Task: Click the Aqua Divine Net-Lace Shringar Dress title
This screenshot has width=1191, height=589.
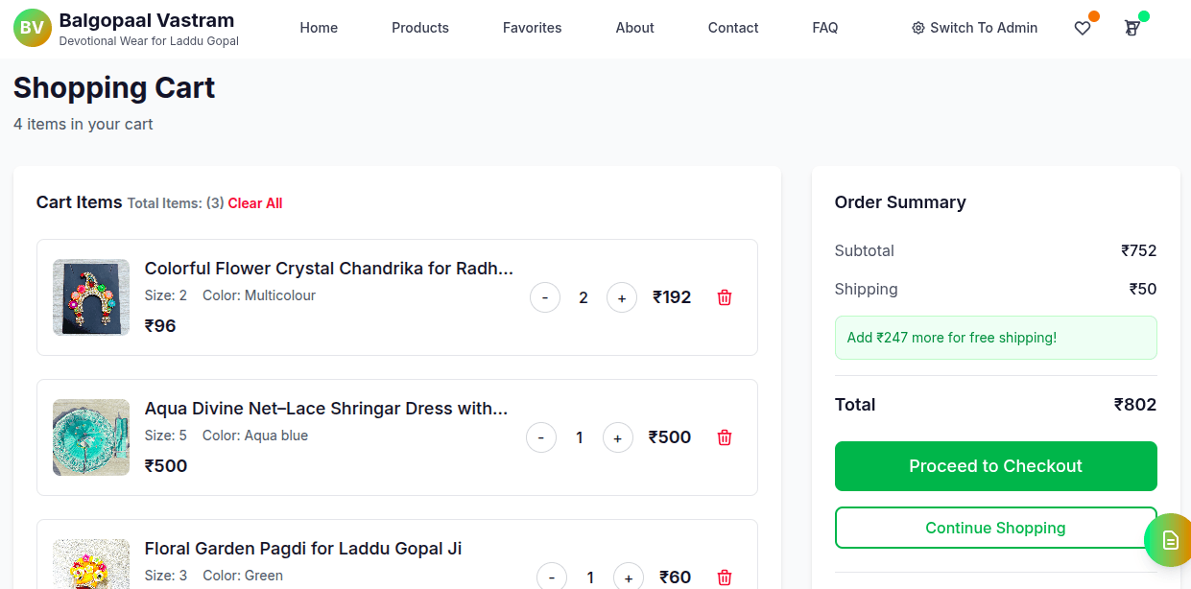Action: [x=326, y=409]
